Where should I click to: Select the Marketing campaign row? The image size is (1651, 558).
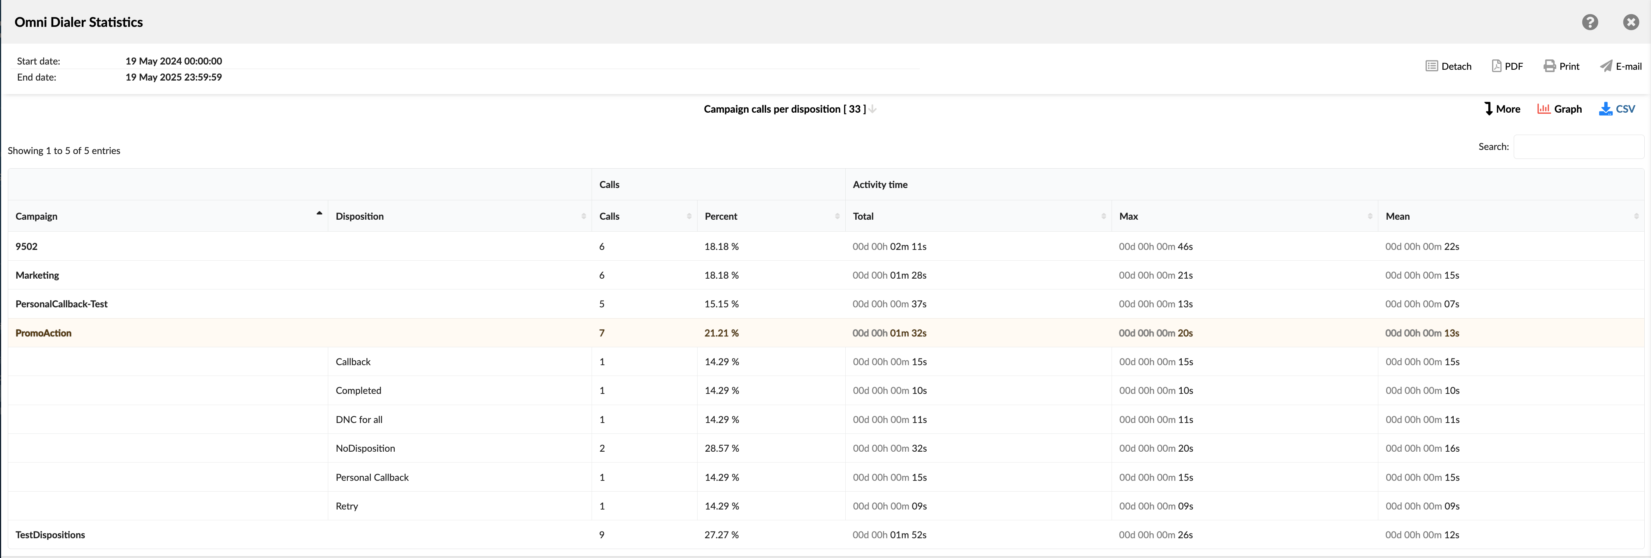pos(37,275)
